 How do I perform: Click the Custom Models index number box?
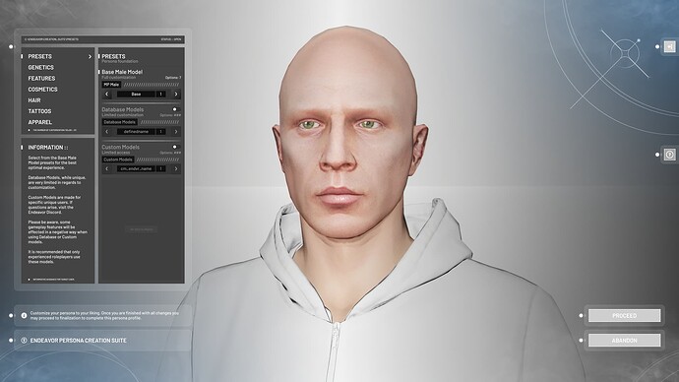(161, 168)
